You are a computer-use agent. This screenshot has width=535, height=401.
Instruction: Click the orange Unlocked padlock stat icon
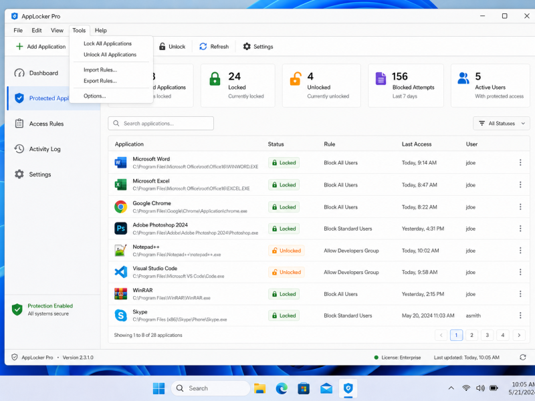[x=296, y=79]
